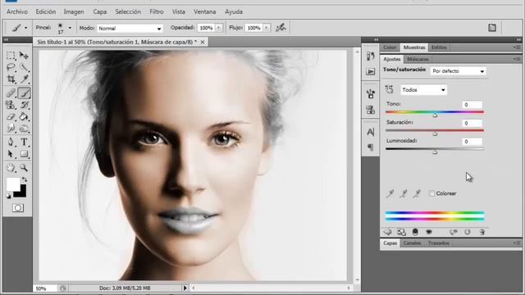
Task: Open the Archivo menu
Action: pos(17,11)
